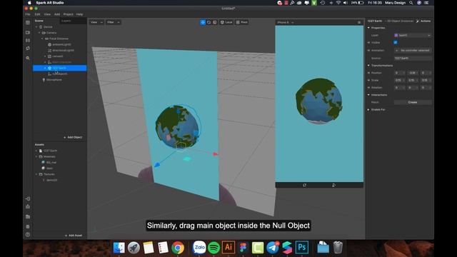
Task: Click the upload export icon in left toolbar
Action: [28, 206]
